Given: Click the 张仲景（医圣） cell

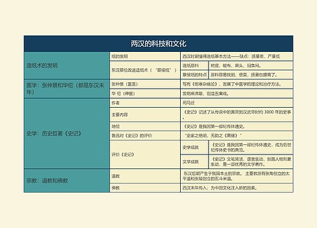Looking at the screenshot, I should [145, 84].
